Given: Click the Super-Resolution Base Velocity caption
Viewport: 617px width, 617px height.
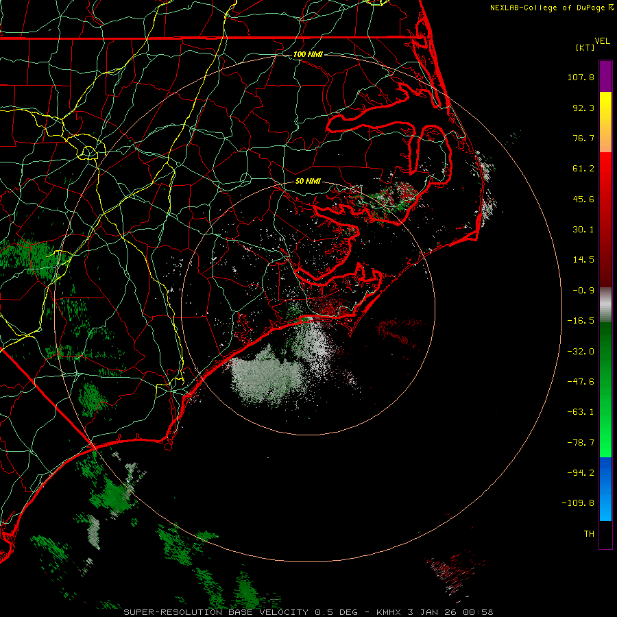Looking at the screenshot, I should [x=308, y=612].
